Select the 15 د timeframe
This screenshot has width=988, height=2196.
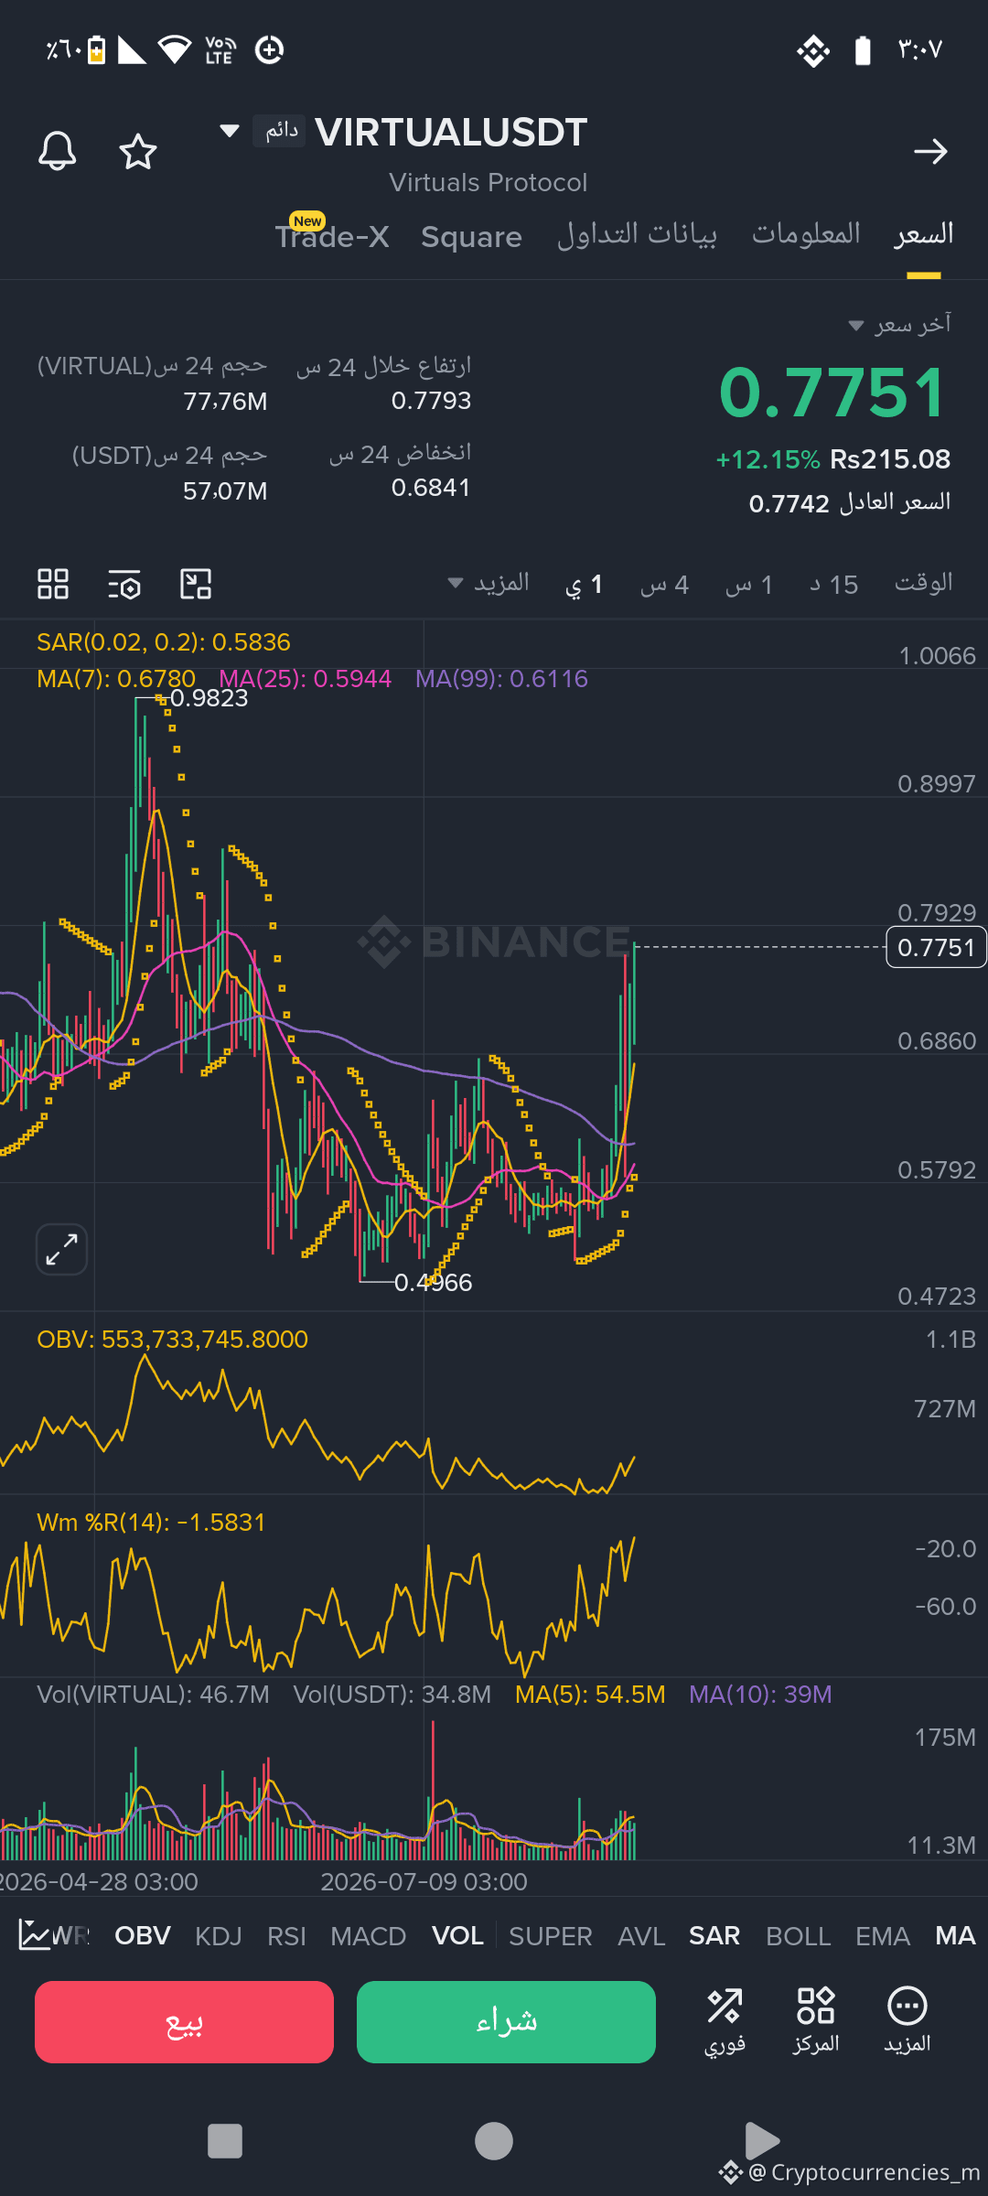833,584
